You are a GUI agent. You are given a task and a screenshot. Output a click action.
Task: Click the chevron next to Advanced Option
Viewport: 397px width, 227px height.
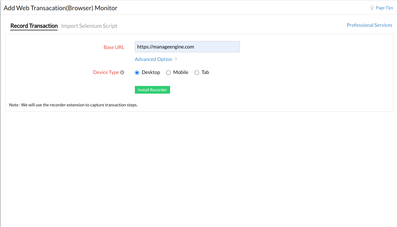tap(176, 59)
